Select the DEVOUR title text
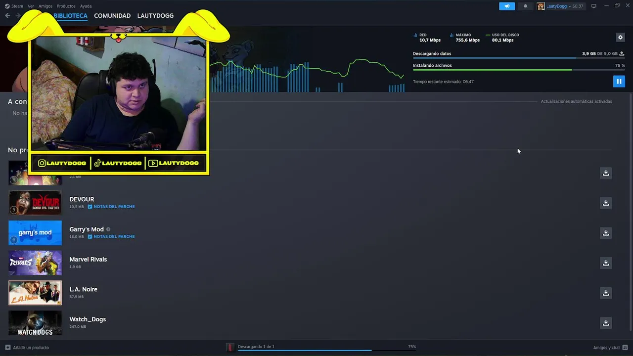Image resolution: width=633 pixels, height=356 pixels. coord(82,199)
